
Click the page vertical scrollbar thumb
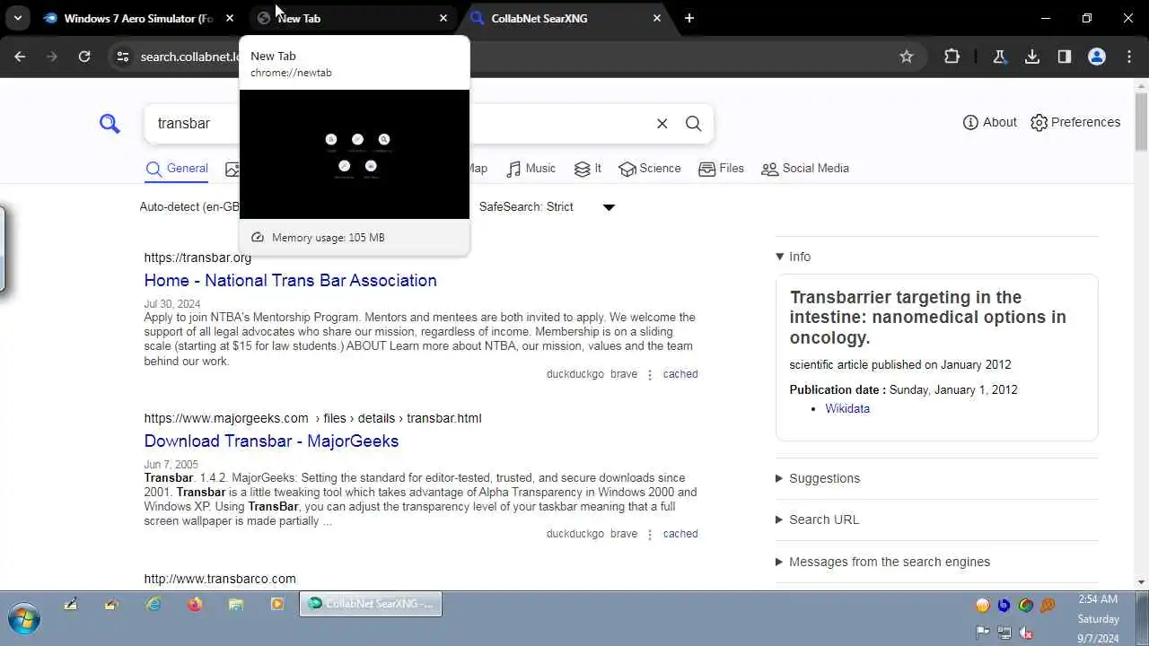point(1141,121)
